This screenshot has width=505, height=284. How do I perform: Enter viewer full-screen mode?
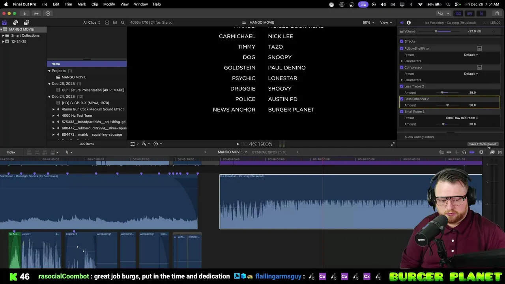[393, 144]
